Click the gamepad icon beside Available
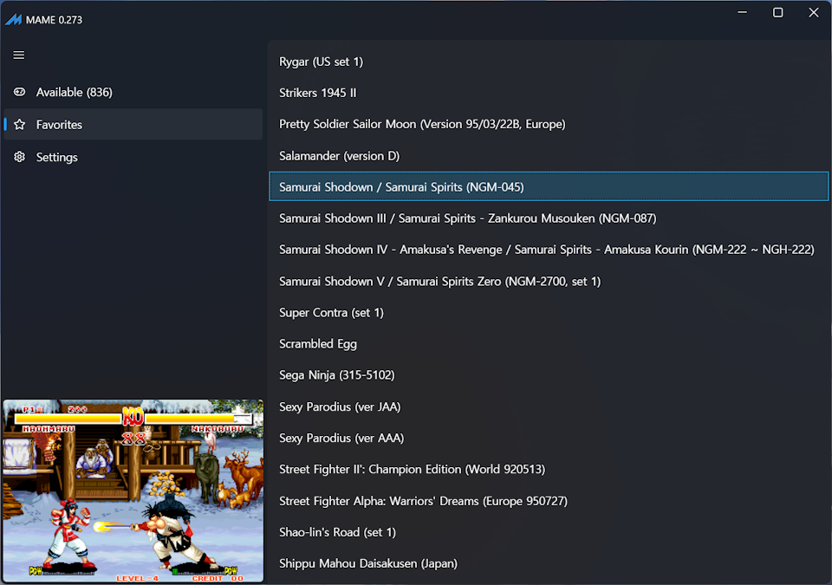 tap(20, 92)
